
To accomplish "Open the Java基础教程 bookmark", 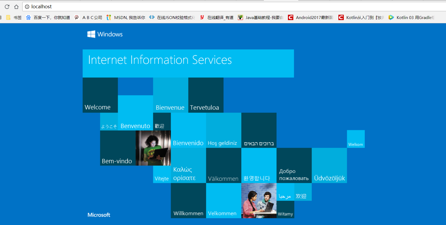I will pos(261,17).
